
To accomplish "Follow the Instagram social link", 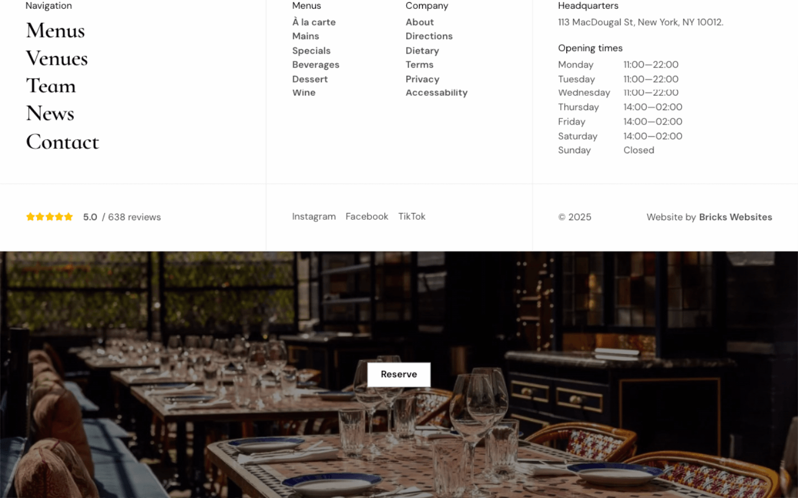I will (314, 216).
